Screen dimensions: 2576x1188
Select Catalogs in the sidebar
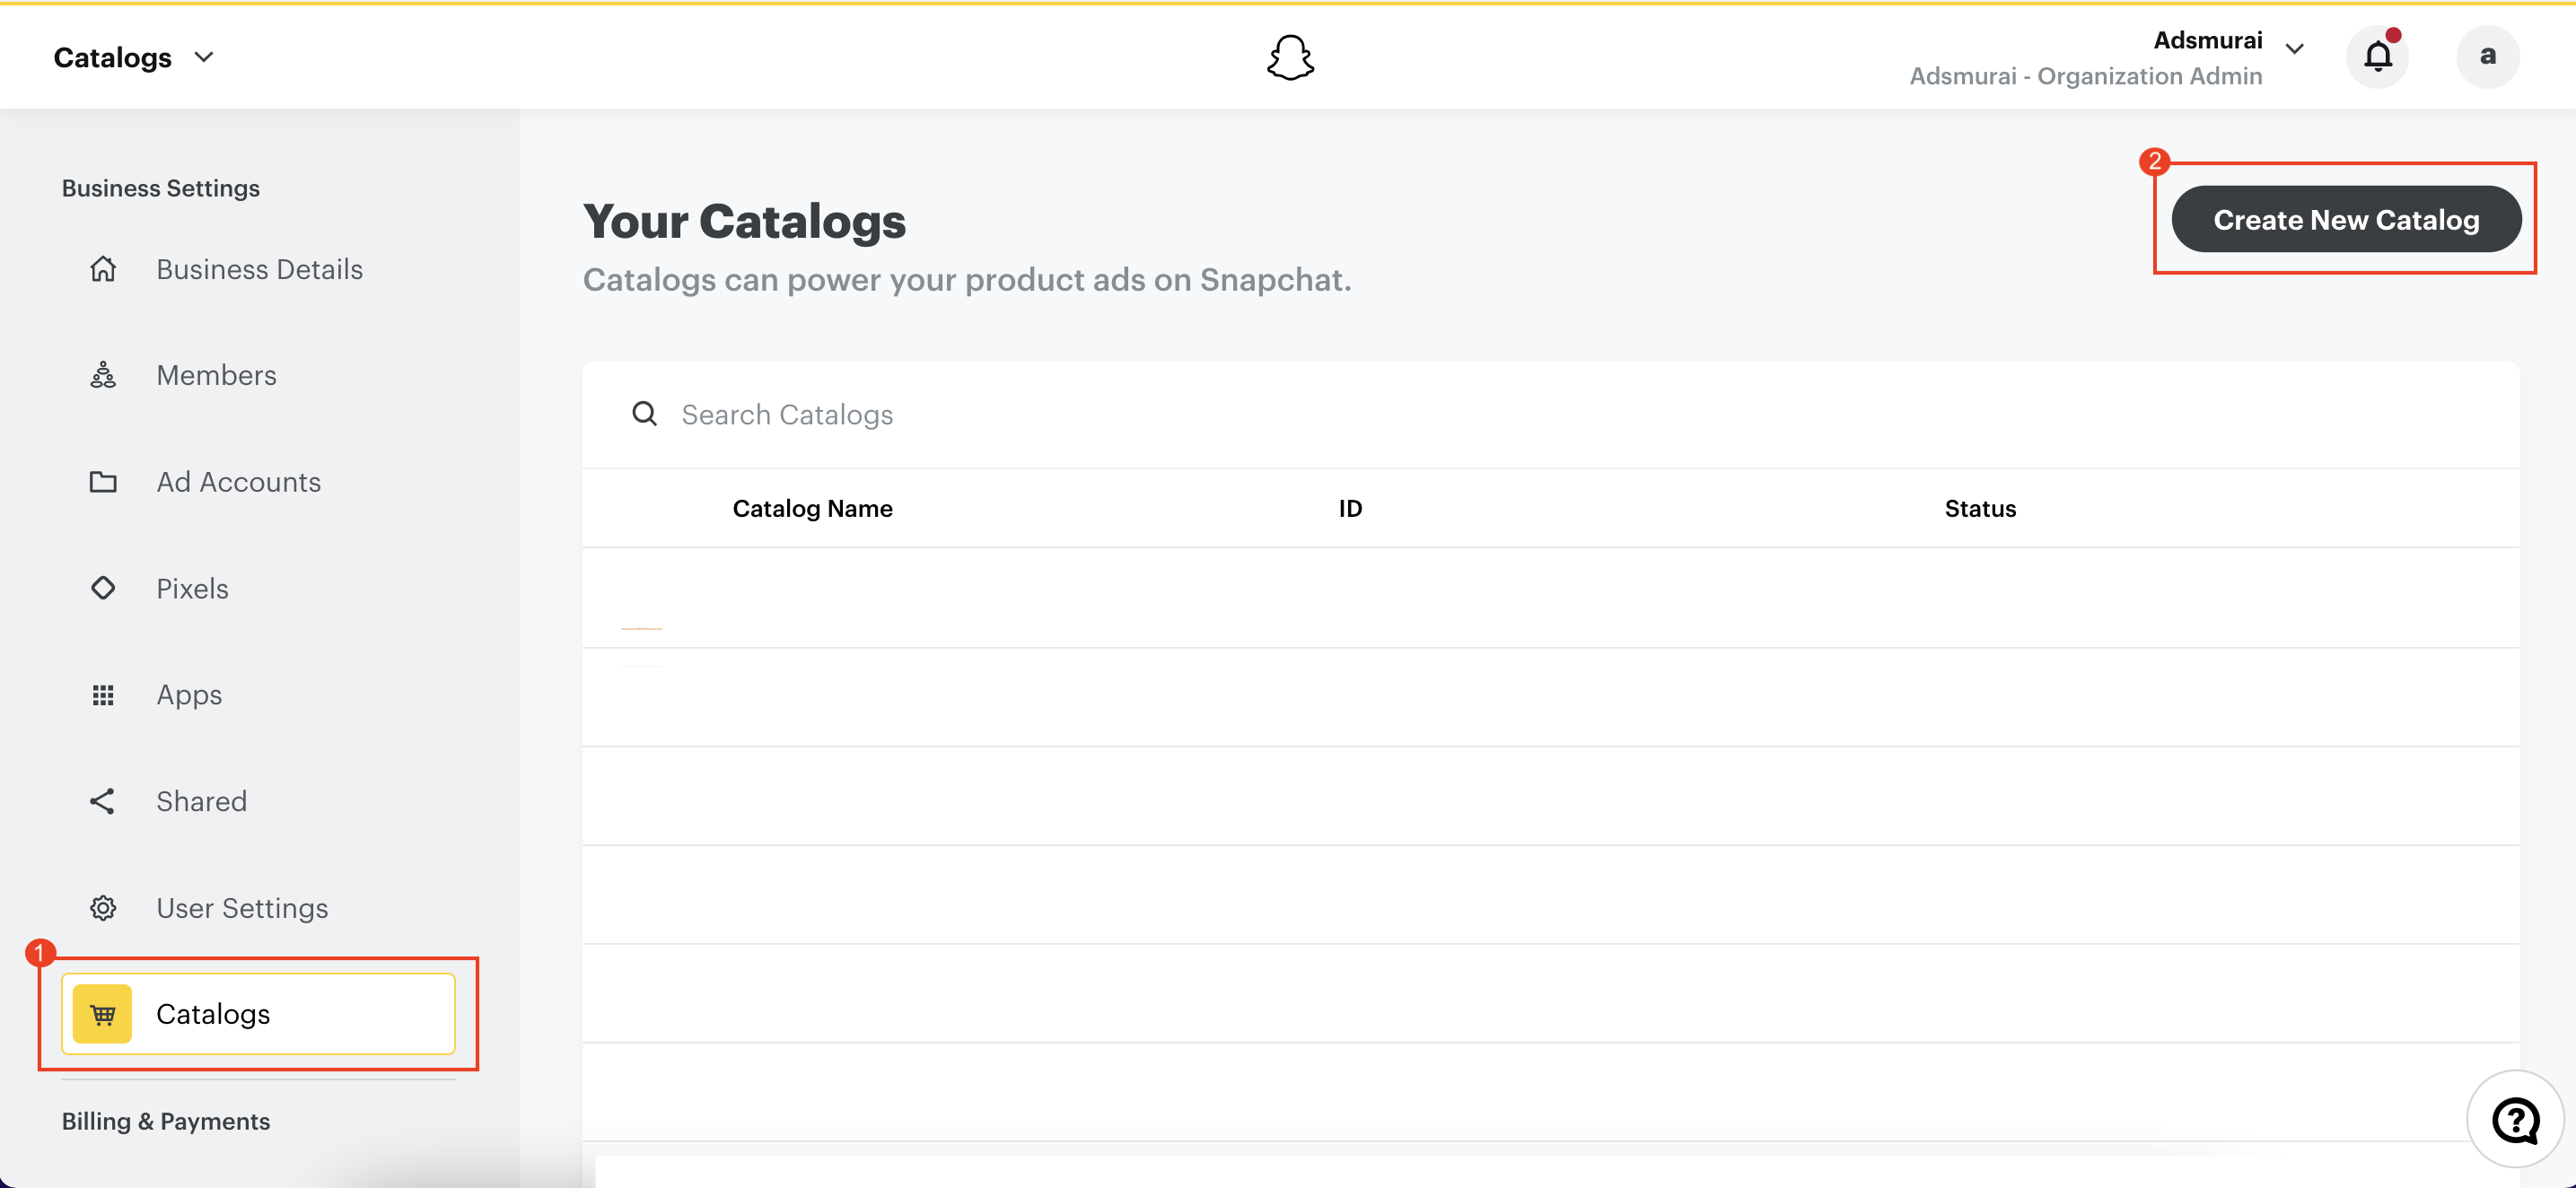(x=258, y=1014)
